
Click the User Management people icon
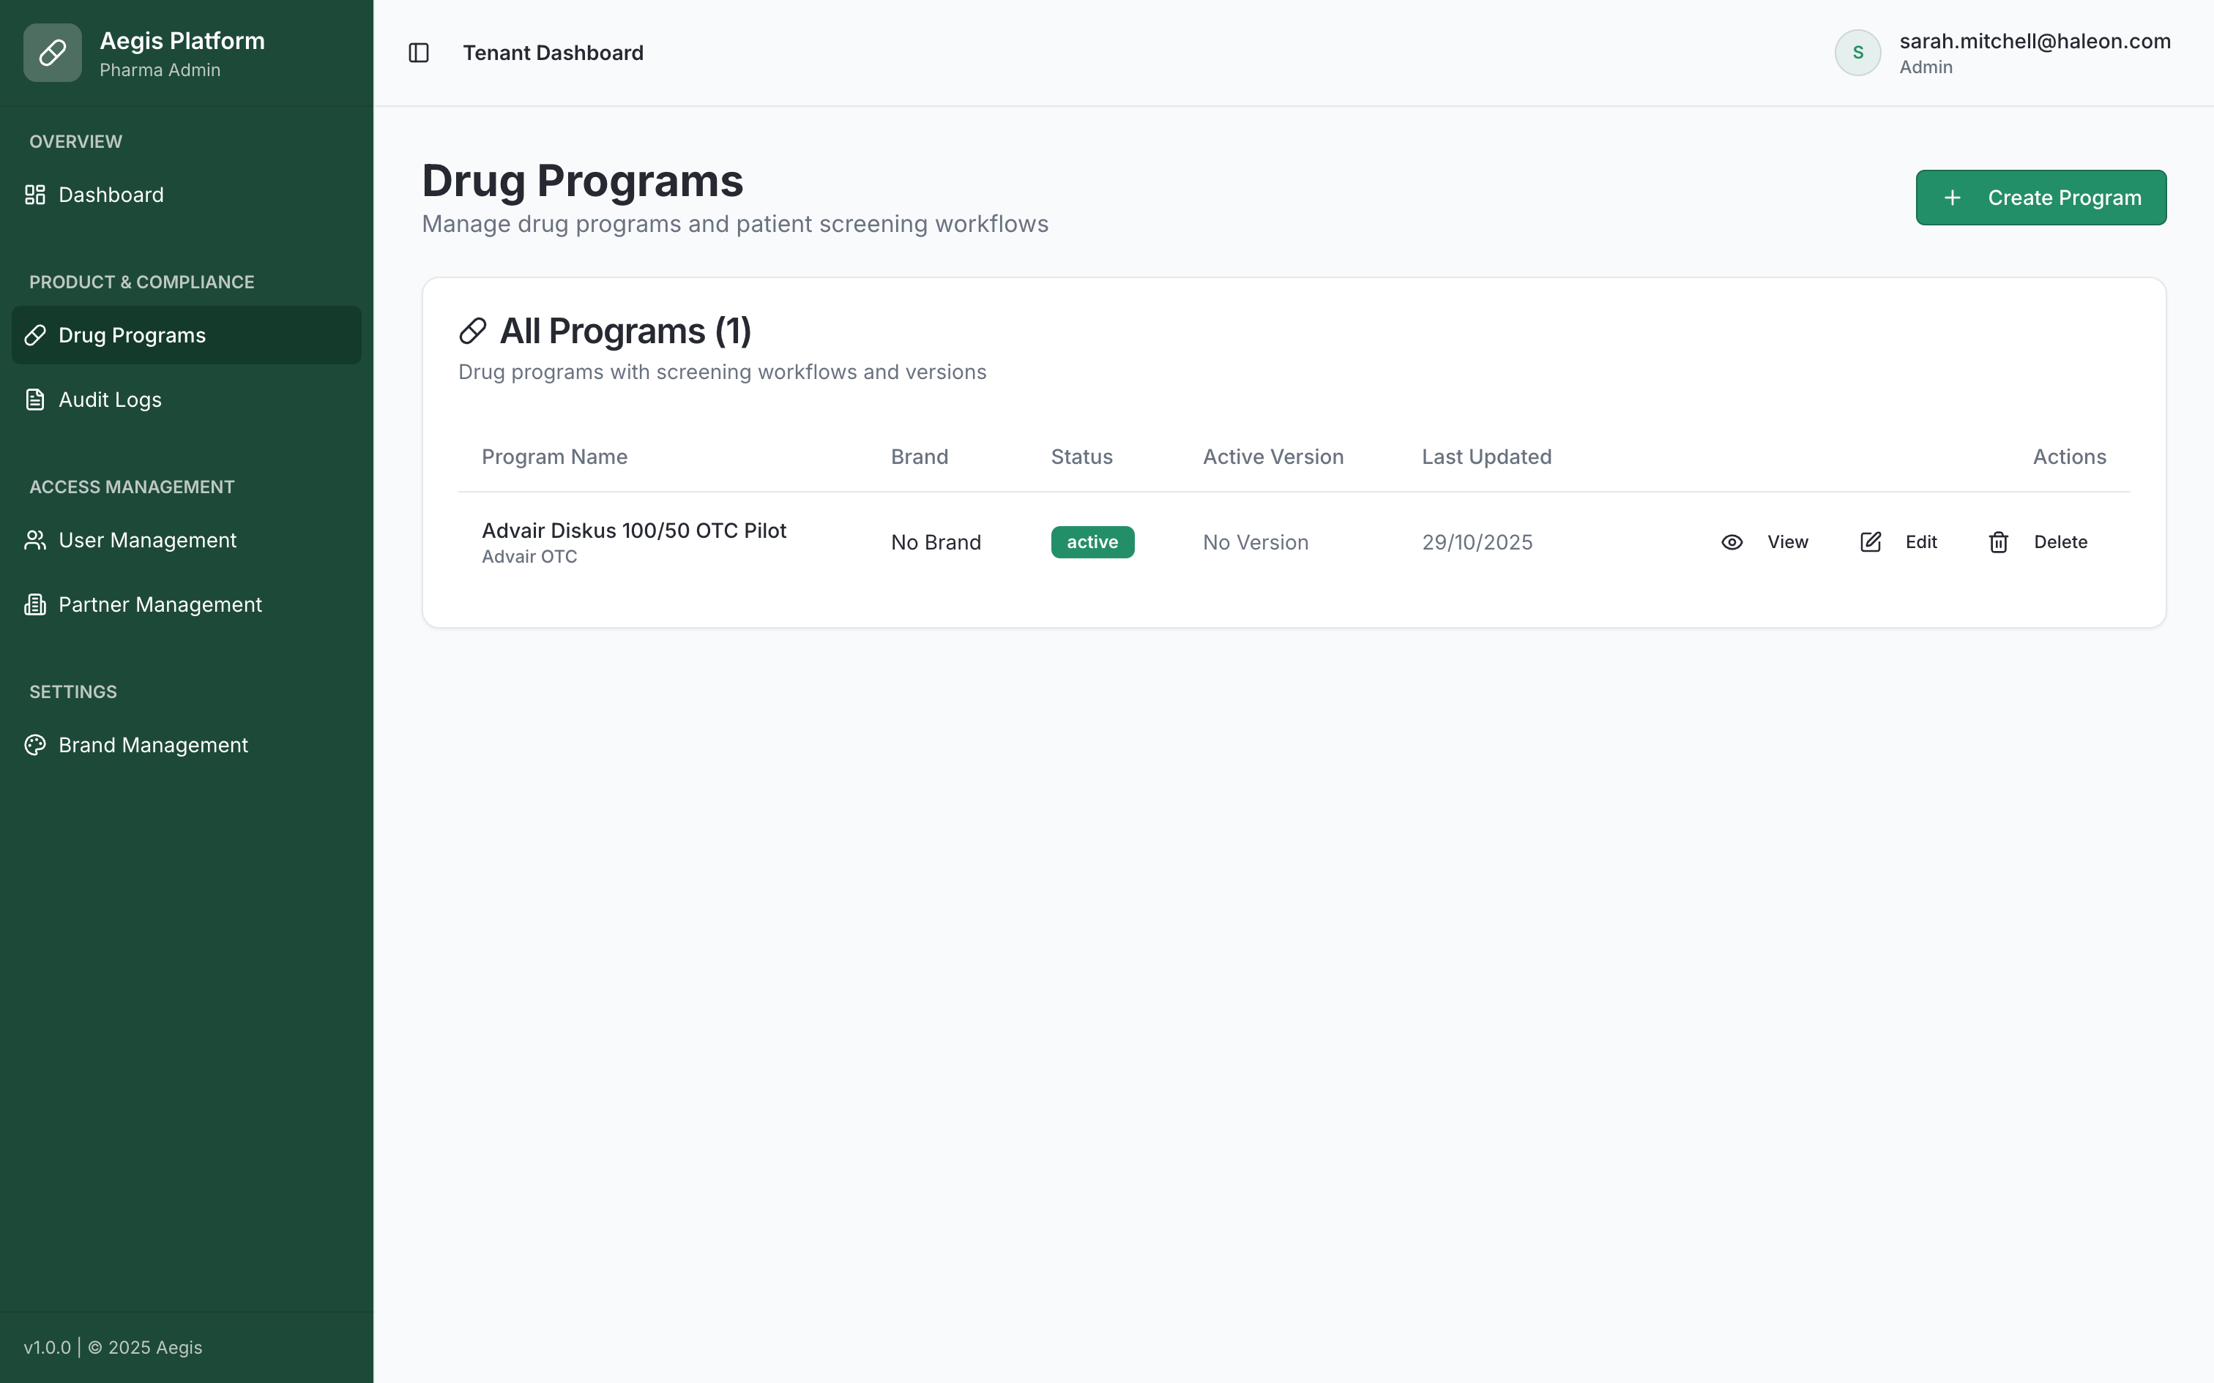(34, 540)
